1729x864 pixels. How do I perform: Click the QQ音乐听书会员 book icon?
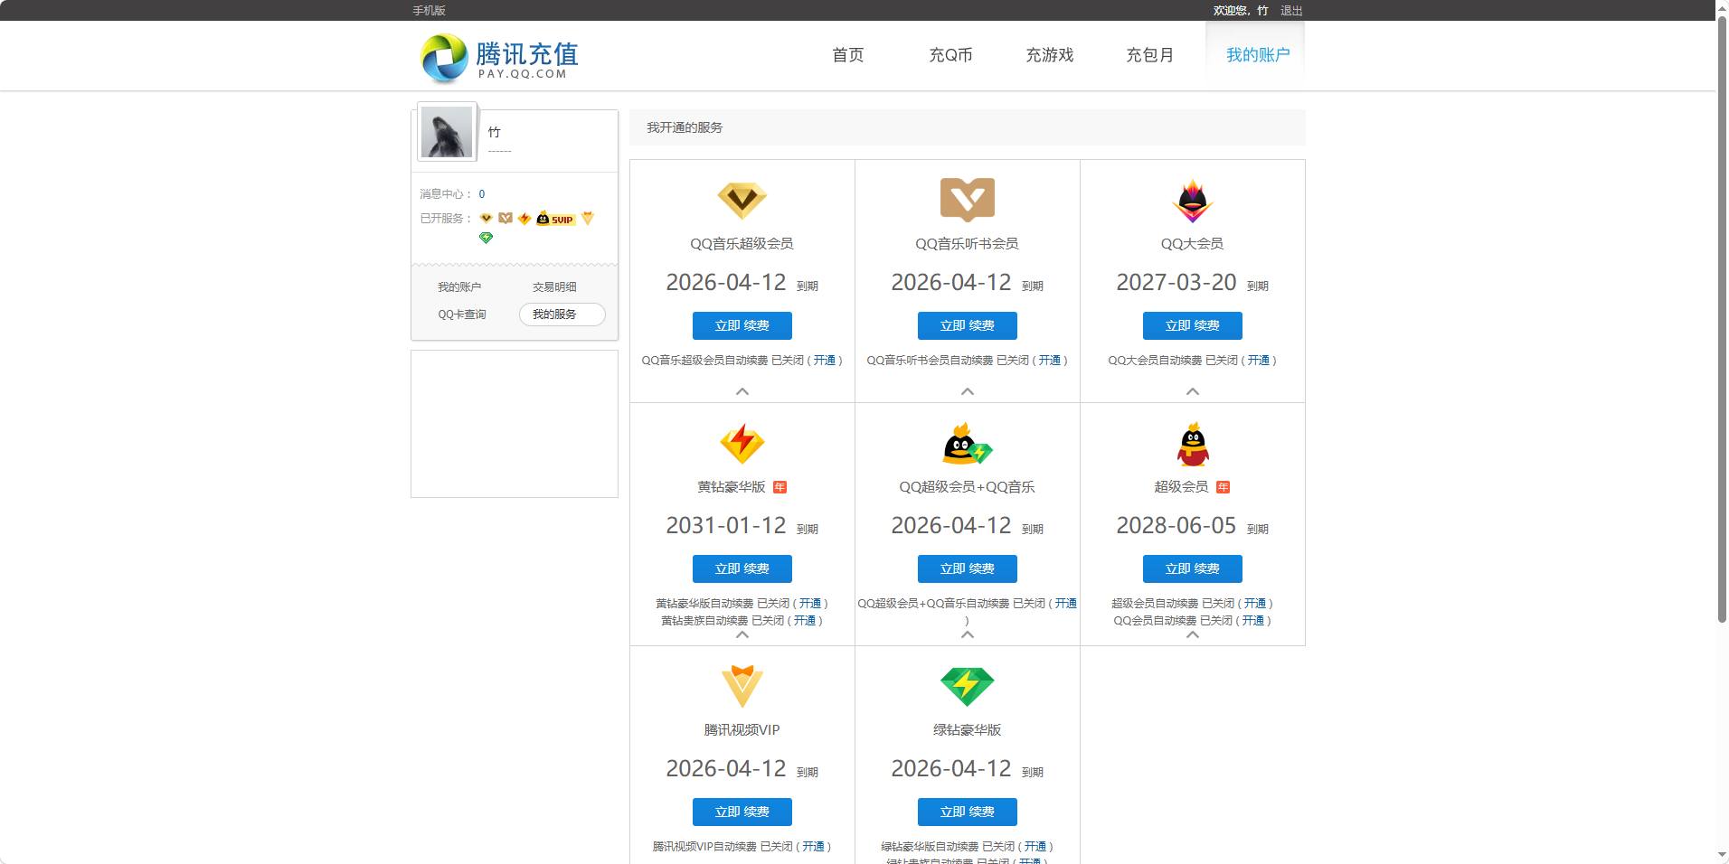967,200
